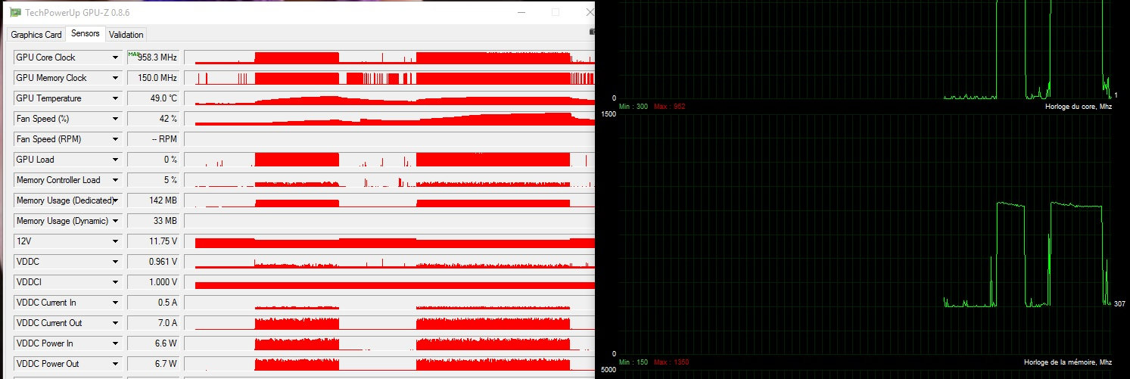Click the 49.0 °C temperature reading
This screenshot has width=1130, height=379.
(154, 98)
